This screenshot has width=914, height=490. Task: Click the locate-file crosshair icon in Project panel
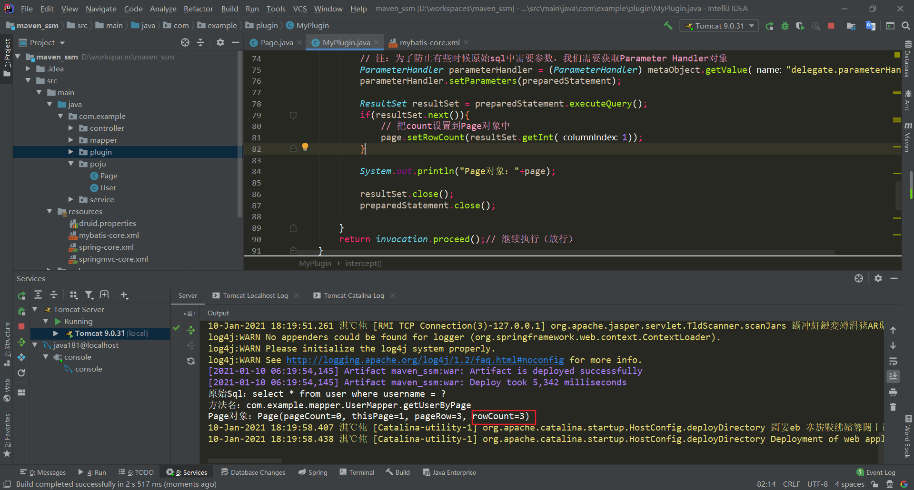pos(185,42)
